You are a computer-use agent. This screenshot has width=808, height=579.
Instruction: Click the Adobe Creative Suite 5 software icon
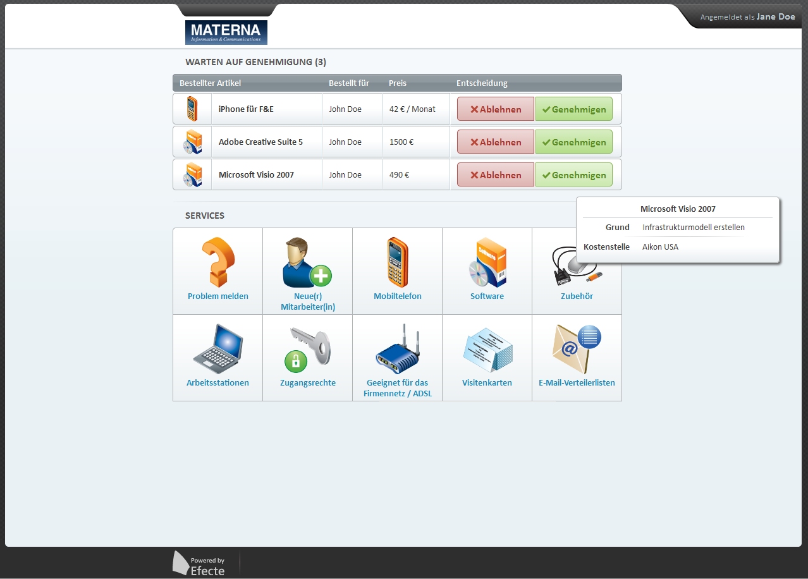(192, 142)
